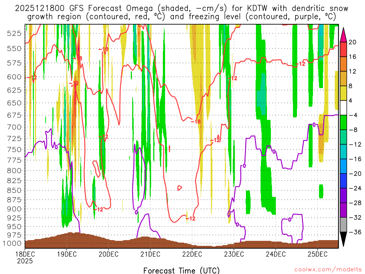Click the '23DEC' time axis label

pos(234,254)
